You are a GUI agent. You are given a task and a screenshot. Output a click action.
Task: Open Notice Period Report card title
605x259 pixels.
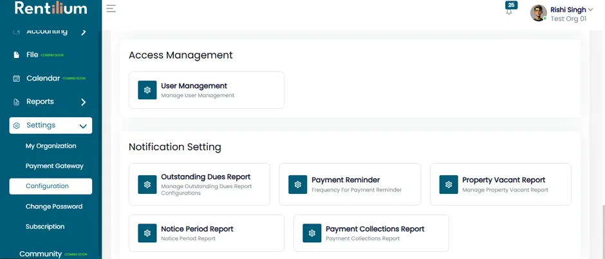click(x=197, y=229)
